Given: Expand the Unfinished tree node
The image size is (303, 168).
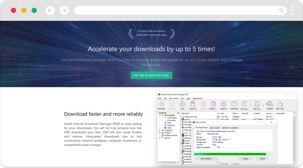Looking at the screenshot, I should tap(160, 131).
